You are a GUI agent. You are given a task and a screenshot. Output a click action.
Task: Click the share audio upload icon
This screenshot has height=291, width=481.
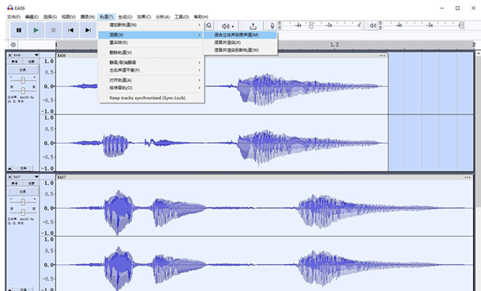(254, 26)
